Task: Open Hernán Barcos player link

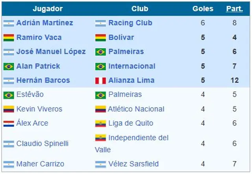Action: 43,80
